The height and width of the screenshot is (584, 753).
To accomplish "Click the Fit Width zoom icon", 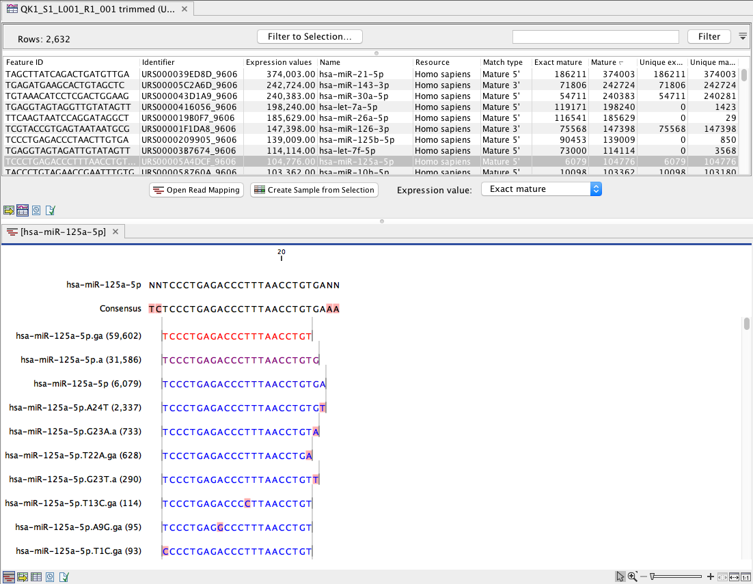I will 734,576.
